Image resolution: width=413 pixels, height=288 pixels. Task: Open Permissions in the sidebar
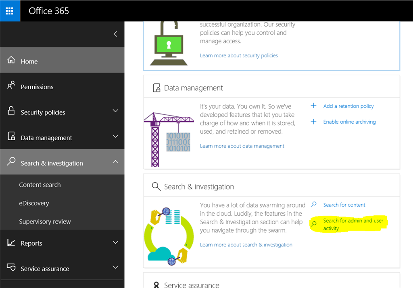point(62,86)
